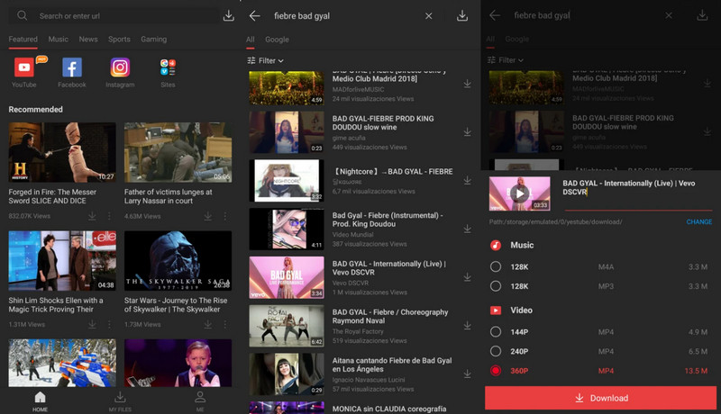The height and width of the screenshot is (414, 721).
Task: Open the Nerf snow battle video thumbnail
Action: 62,363
